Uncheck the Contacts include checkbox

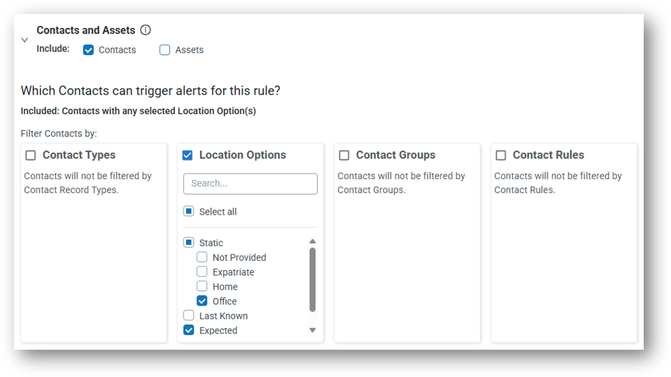point(88,50)
